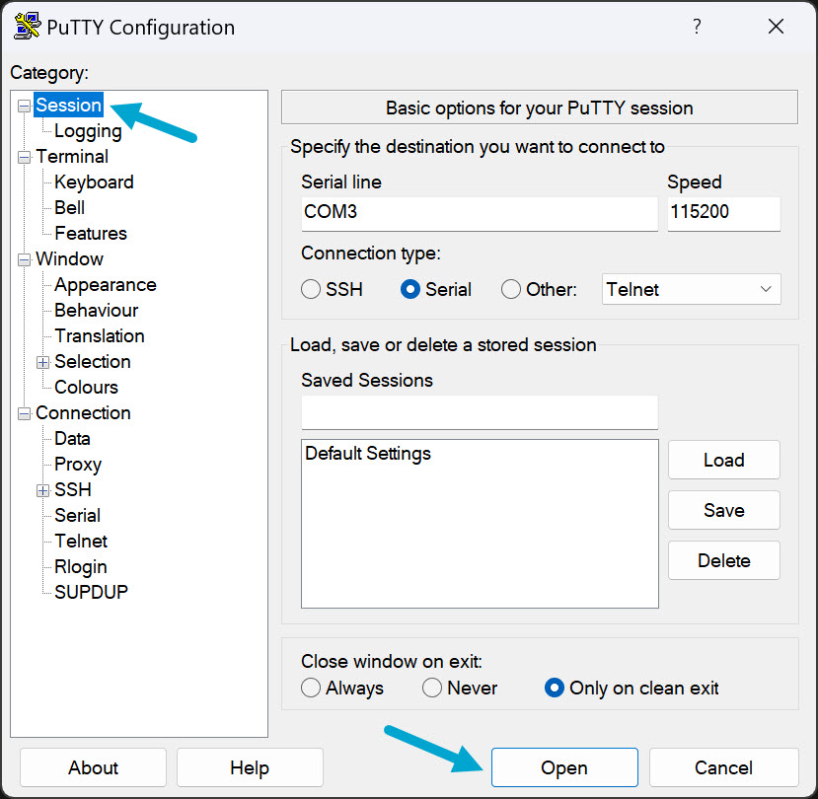
Task: Click Open to start the session
Action: (x=563, y=767)
